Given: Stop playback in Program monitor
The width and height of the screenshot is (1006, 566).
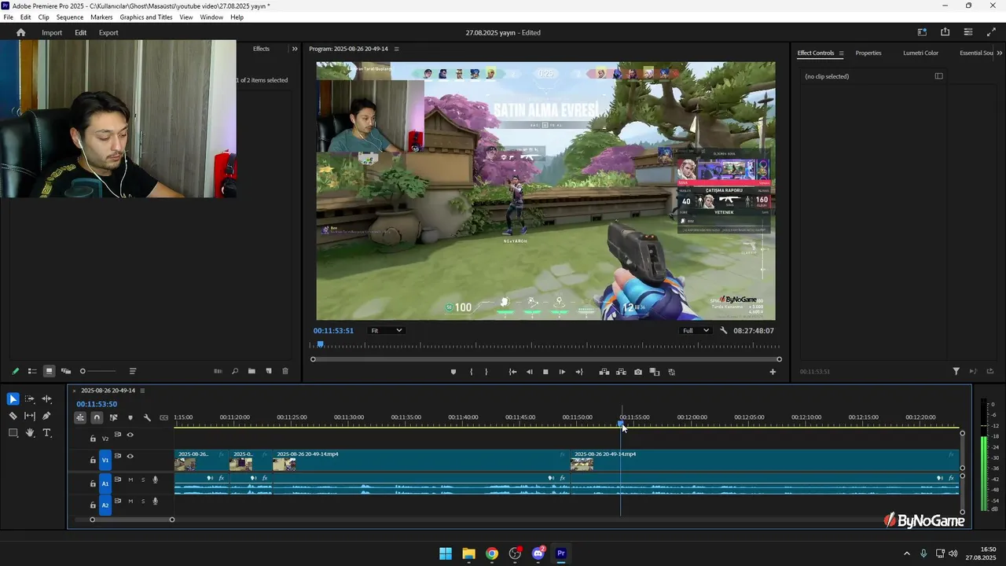Looking at the screenshot, I should (545, 372).
